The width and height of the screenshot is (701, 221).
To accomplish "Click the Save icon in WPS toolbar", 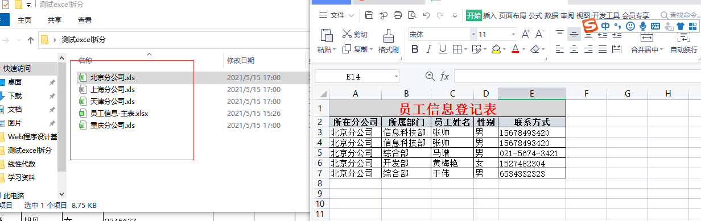I will [369, 15].
